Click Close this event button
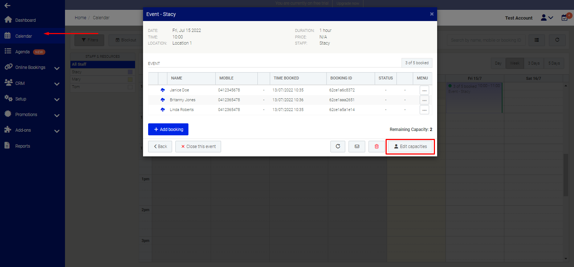 [x=198, y=147]
